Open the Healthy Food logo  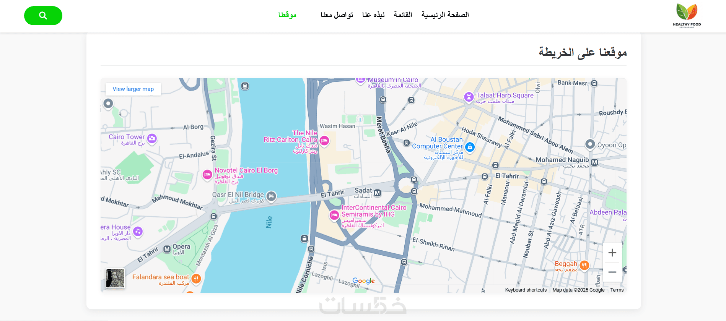(687, 15)
